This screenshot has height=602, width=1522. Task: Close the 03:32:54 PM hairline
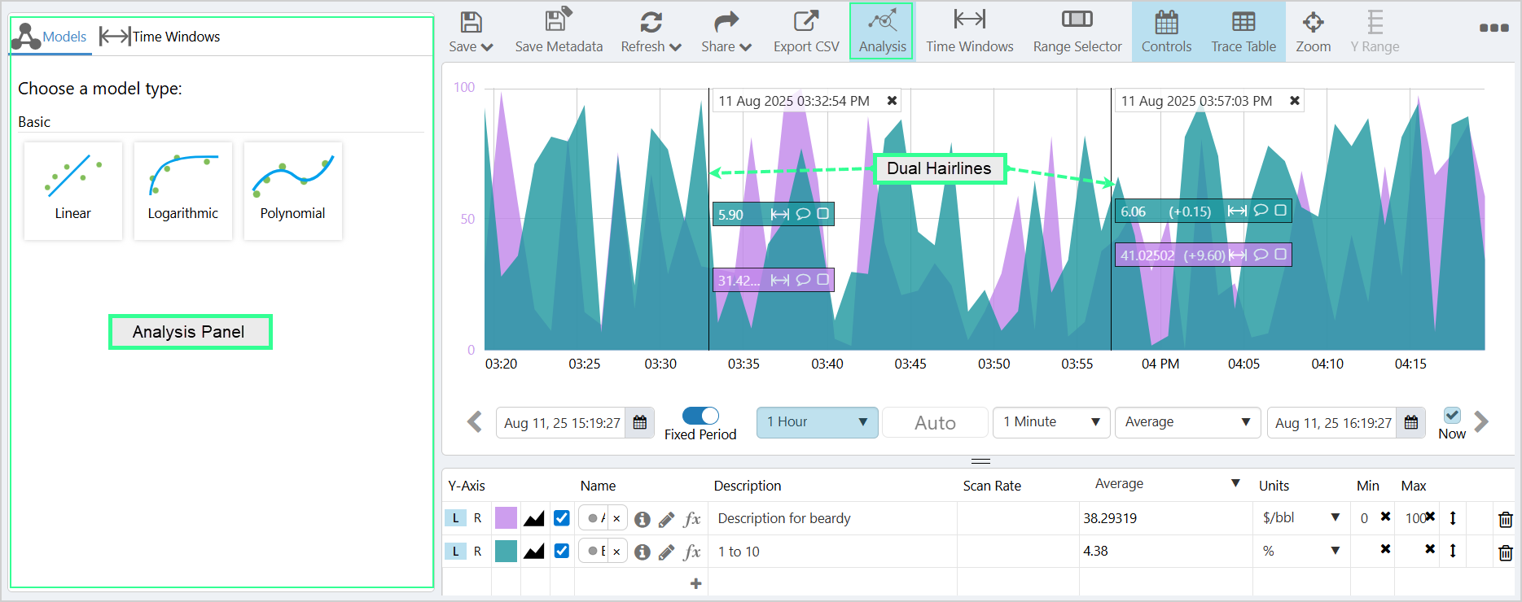(x=892, y=101)
